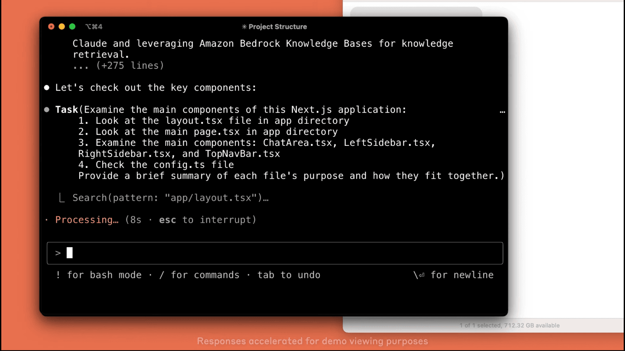This screenshot has width=625, height=351.
Task: Click the white bullet before "Let's check out"
Action: (x=47, y=88)
